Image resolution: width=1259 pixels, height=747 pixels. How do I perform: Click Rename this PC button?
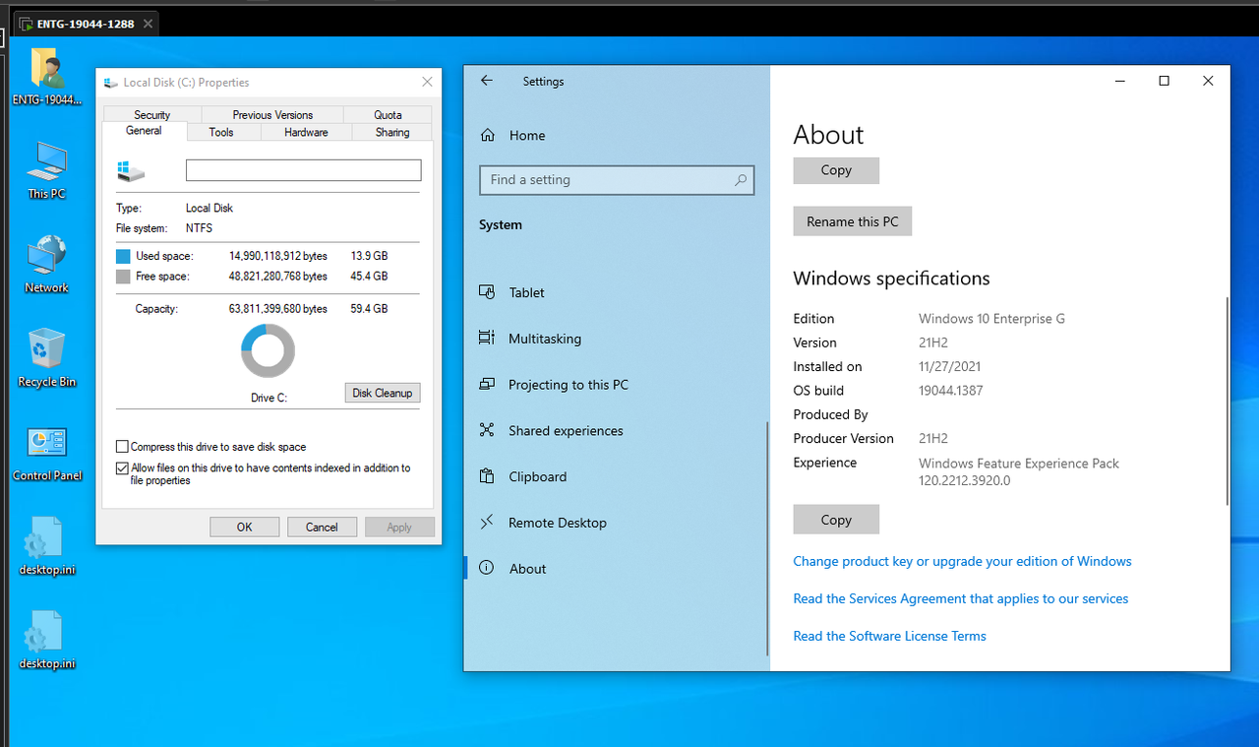(853, 221)
